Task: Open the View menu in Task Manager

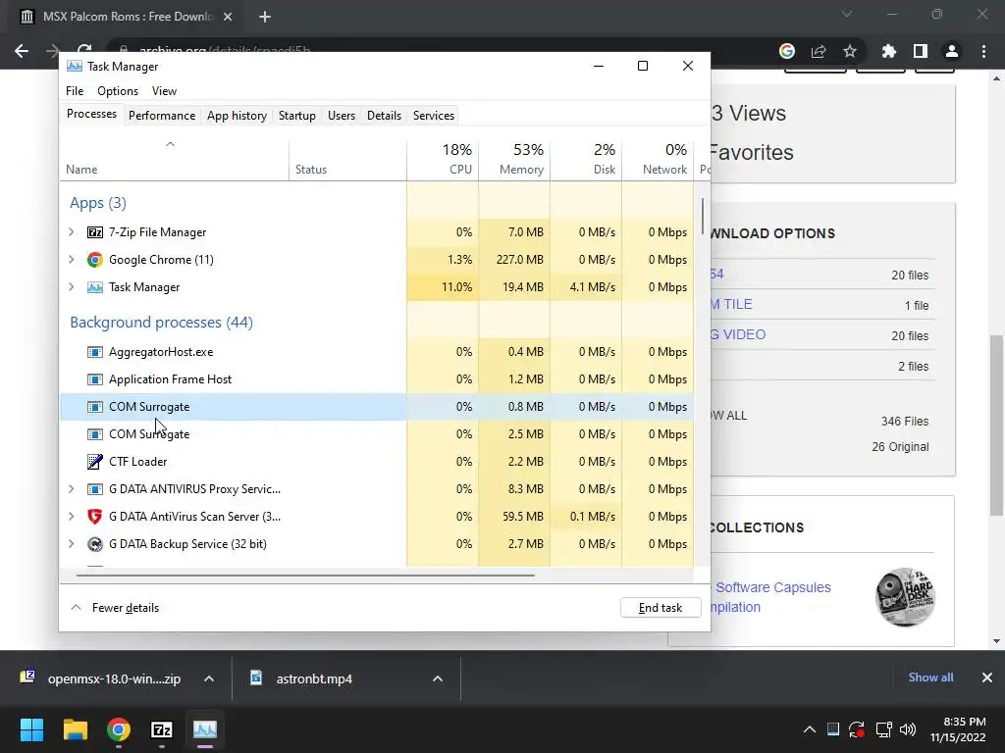Action: pos(164,91)
